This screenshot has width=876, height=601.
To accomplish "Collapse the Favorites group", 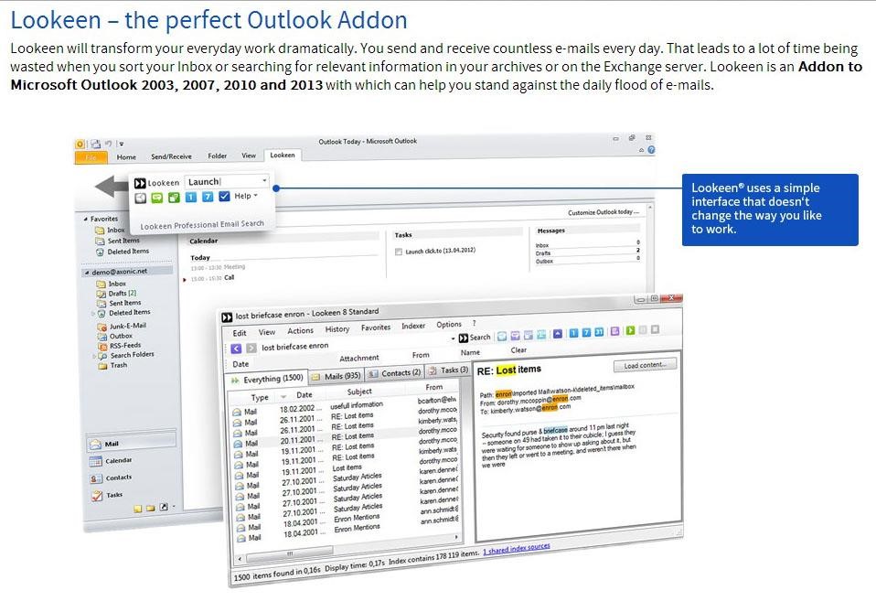I will [x=85, y=220].
